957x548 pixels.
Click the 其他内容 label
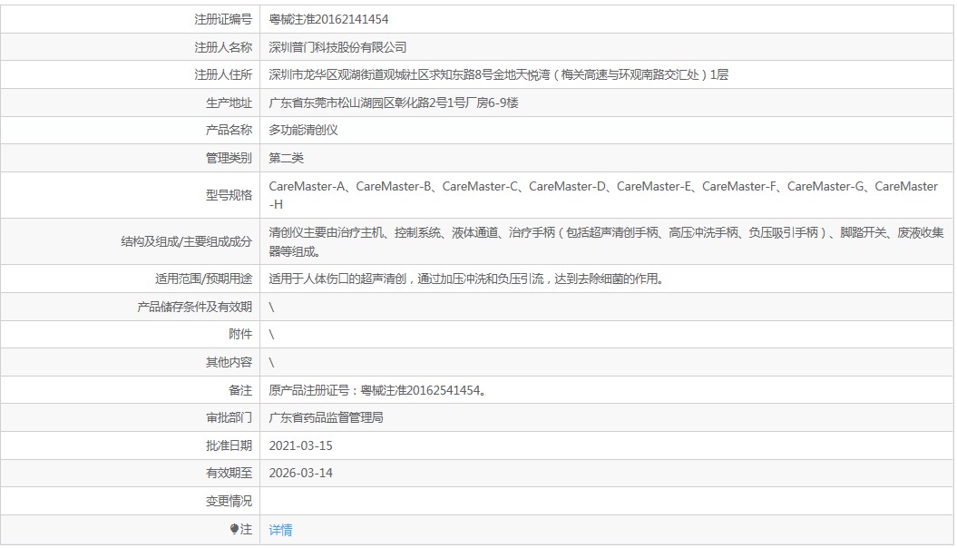click(229, 363)
